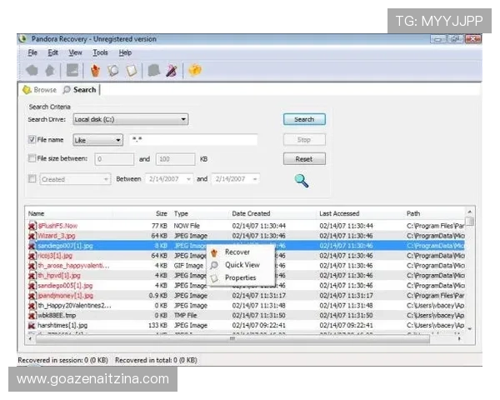Switch to the Browse tab
Viewport: 500px width, 400px height.
[40, 90]
